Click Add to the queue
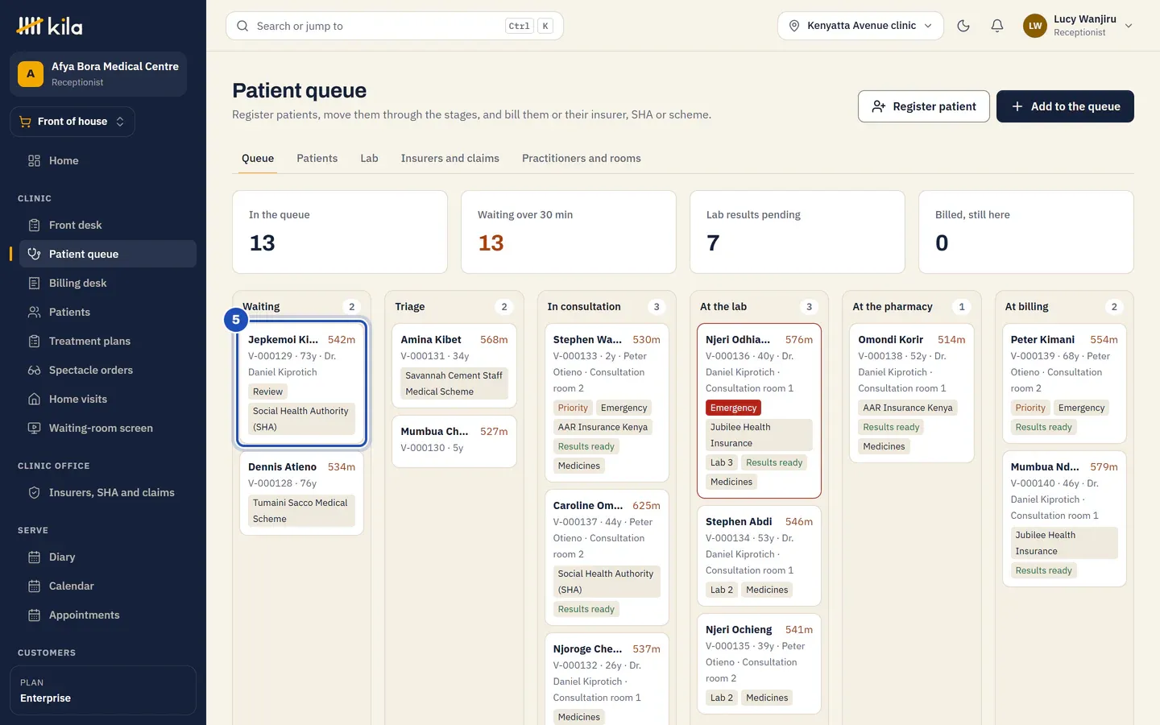Image resolution: width=1160 pixels, height=725 pixels. tap(1065, 106)
